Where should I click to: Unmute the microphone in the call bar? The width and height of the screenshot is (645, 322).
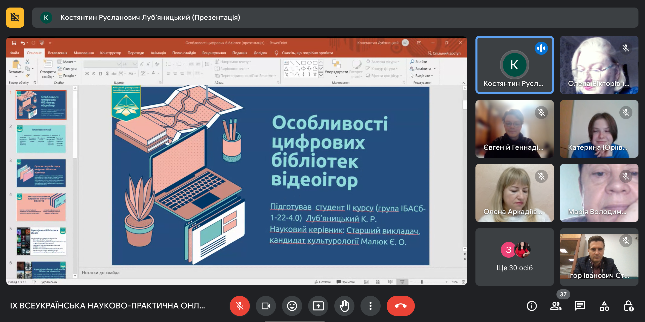239,306
